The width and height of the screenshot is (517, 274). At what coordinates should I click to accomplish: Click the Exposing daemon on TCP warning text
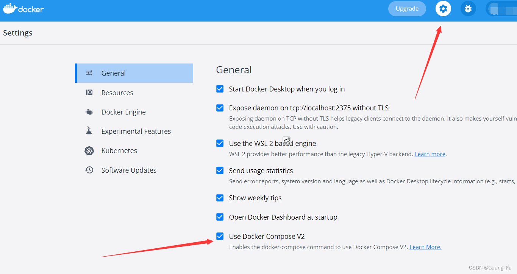click(373, 123)
